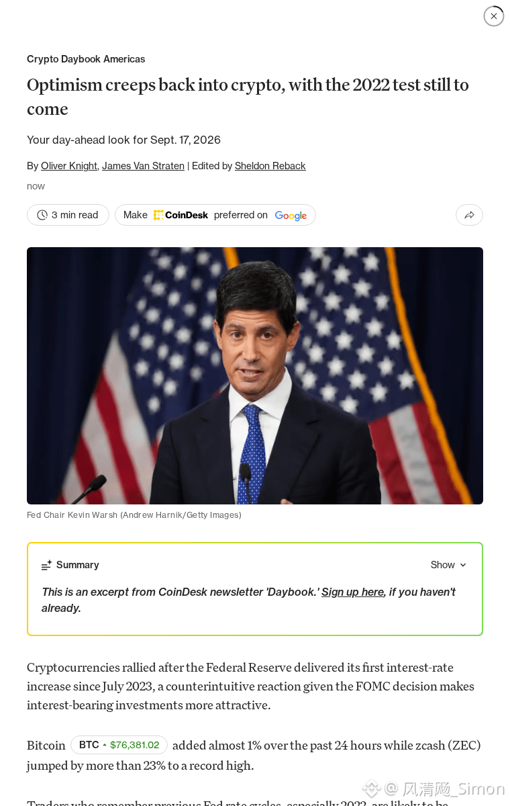Click the share arrow icon
This screenshot has width=510, height=806.
coord(469,215)
